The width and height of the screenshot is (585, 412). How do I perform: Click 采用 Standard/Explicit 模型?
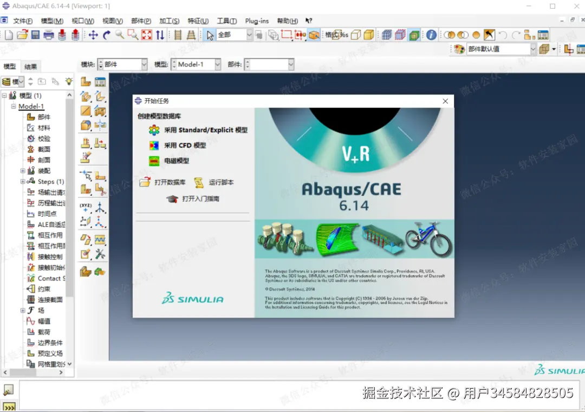click(x=198, y=130)
